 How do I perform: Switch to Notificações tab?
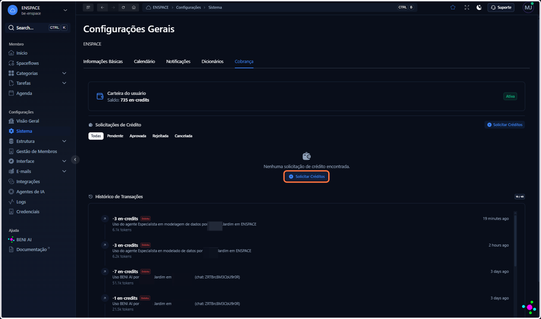click(178, 62)
